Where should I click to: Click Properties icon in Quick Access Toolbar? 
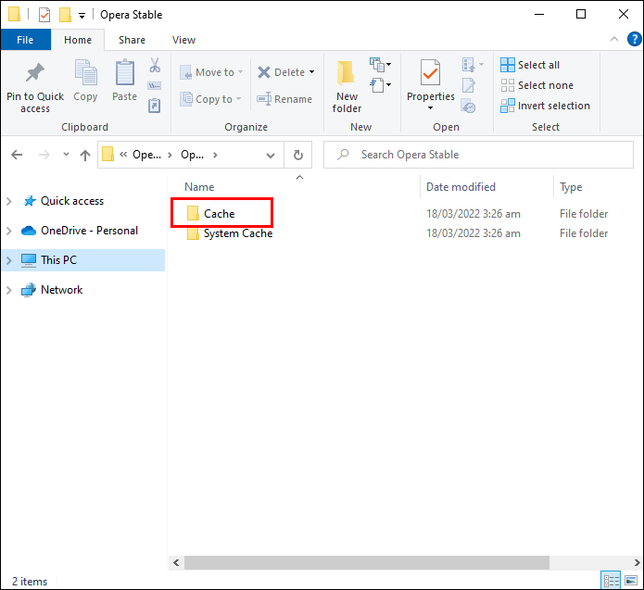point(44,15)
